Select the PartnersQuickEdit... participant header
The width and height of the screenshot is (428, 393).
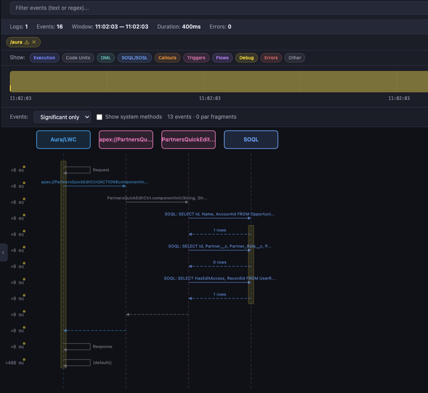pos(189,139)
